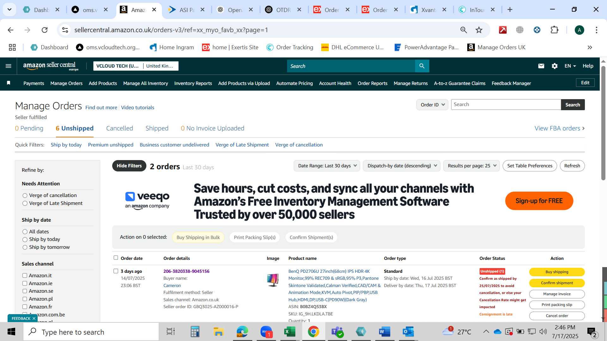Screen dimensions: 607x341
Task: Reload the current page
Action: (x=45, y=30)
